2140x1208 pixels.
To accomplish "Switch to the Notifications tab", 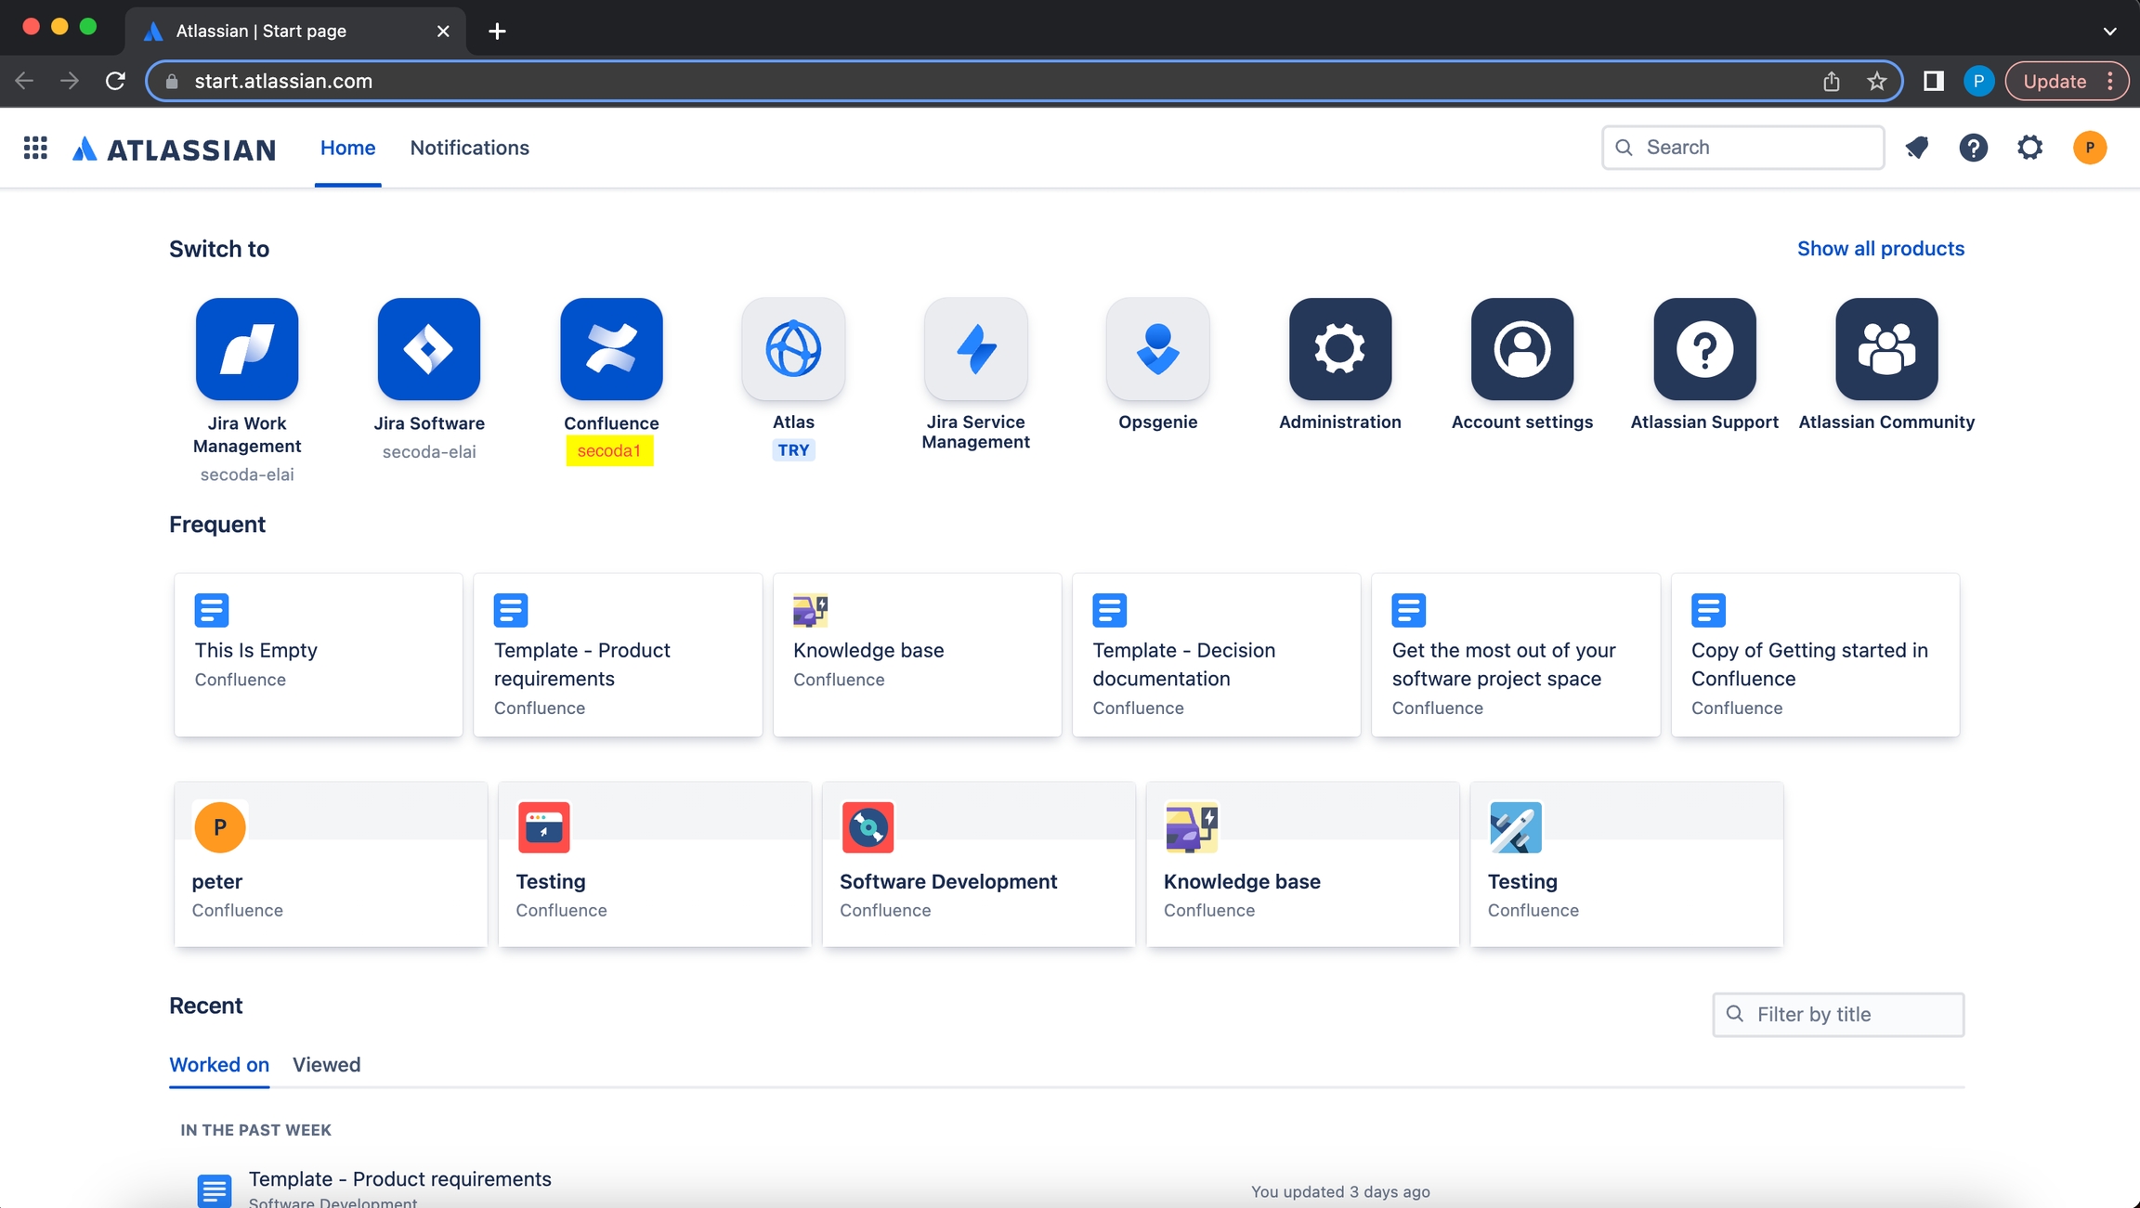I will pos(469,148).
